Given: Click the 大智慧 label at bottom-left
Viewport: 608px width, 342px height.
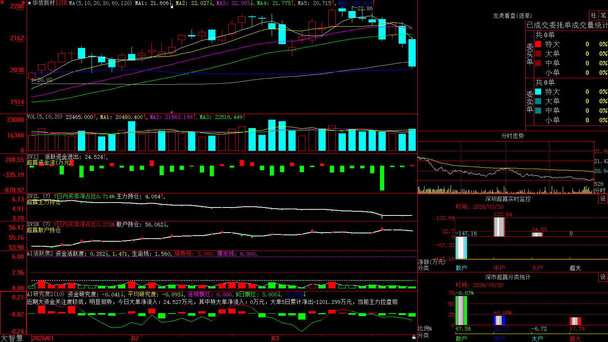Looking at the screenshot, I should coord(12,338).
